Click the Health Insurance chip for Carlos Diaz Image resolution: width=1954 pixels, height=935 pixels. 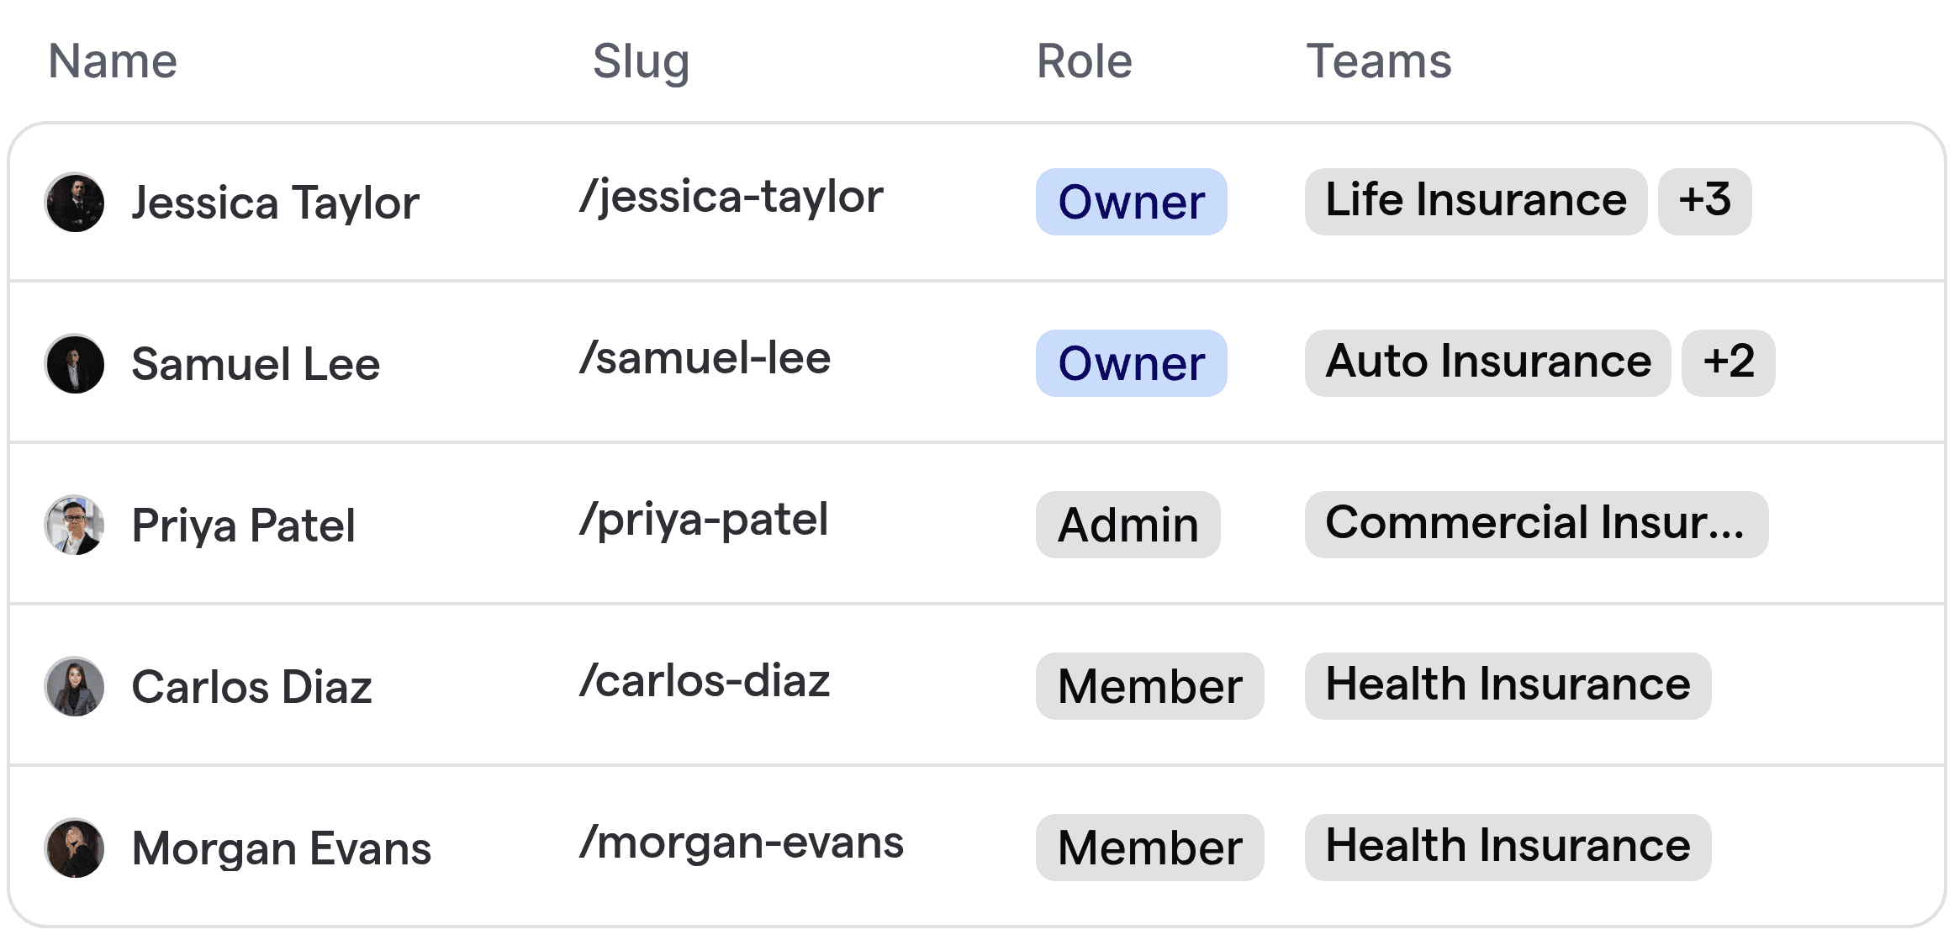click(x=1508, y=684)
